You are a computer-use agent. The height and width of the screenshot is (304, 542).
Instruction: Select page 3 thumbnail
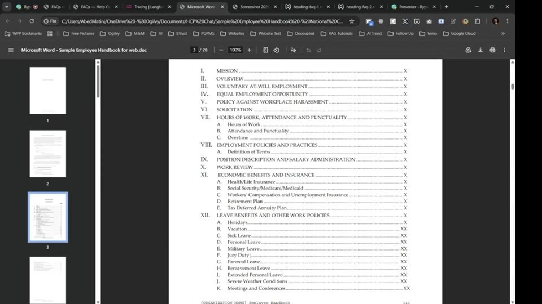pos(47,217)
